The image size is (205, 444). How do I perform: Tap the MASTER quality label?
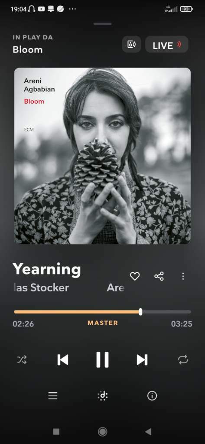102,323
